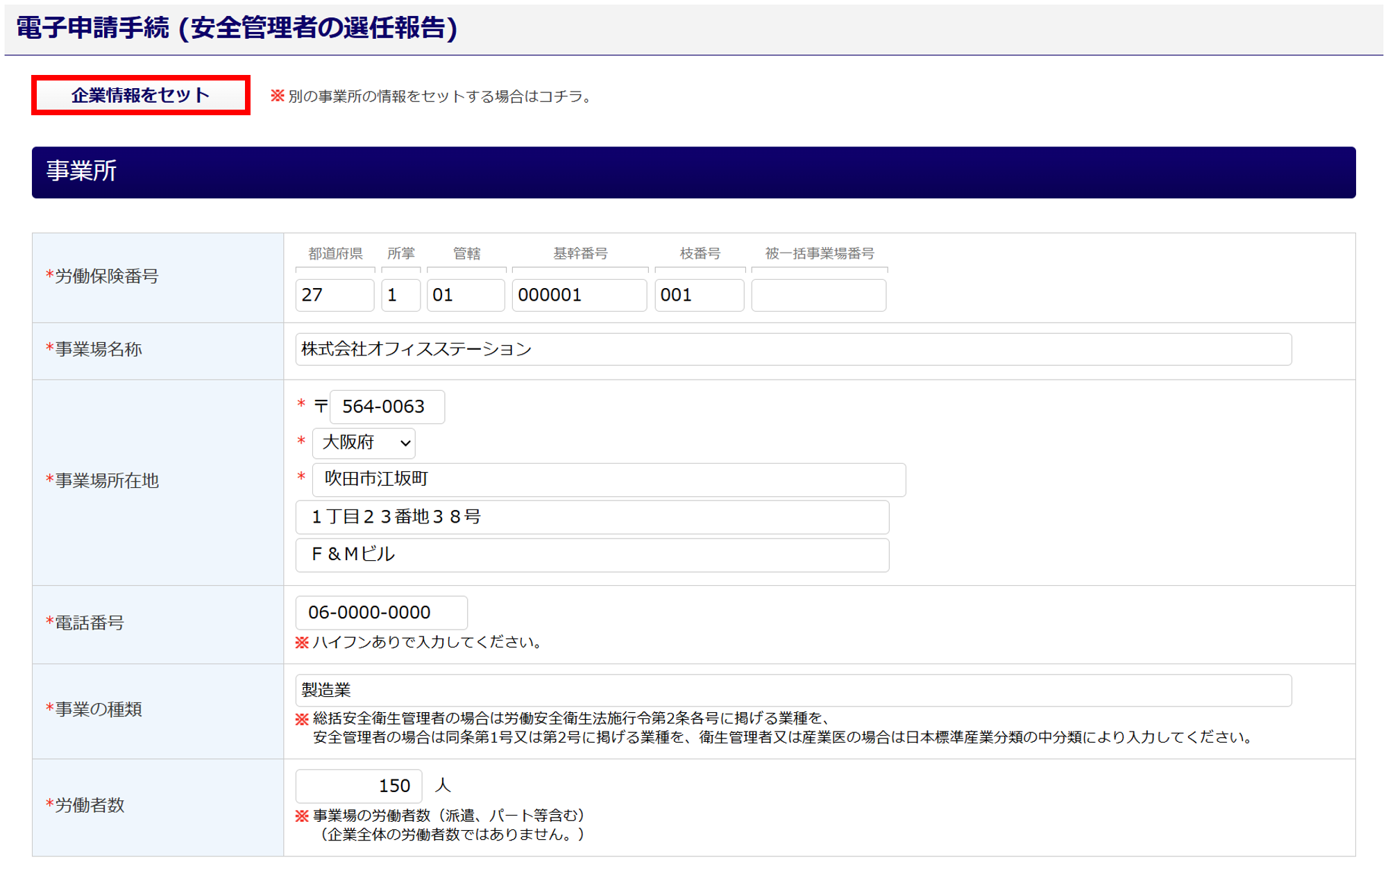Viewport: 1388px width, 878px height.
Task: Click the page title 電子申請手続 heading
Action: coord(237,28)
